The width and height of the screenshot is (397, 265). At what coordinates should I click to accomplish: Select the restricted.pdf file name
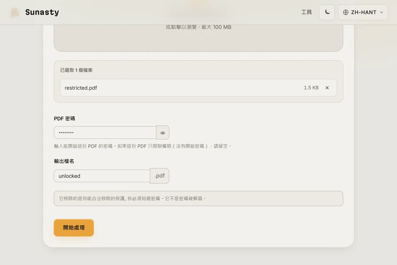pos(81,88)
